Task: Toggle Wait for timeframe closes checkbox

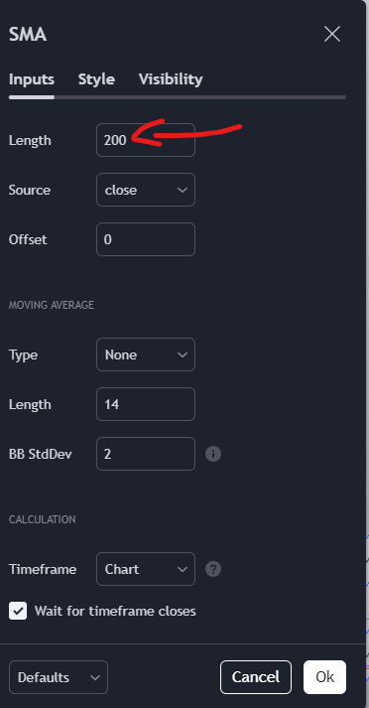Action: click(x=18, y=611)
